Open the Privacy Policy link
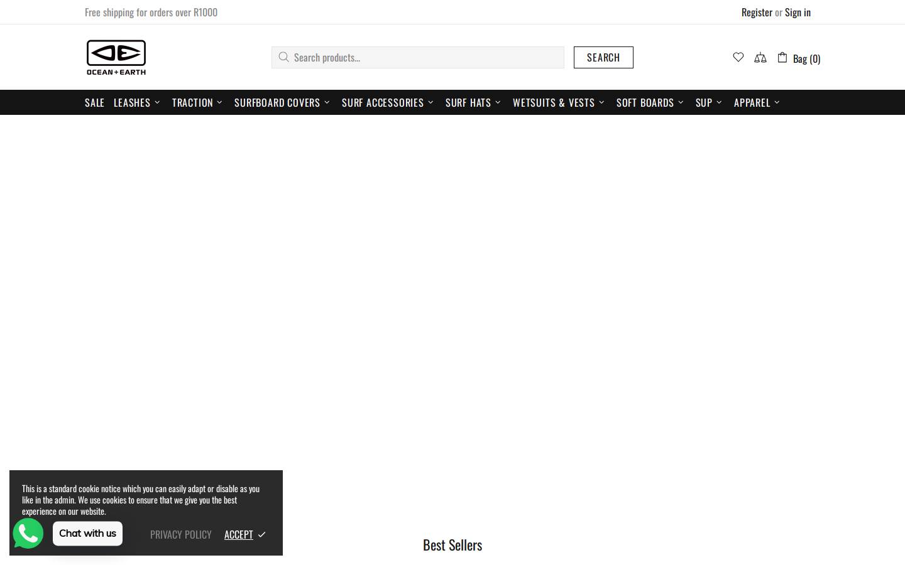The image size is (905, 565). click(181, 534)
